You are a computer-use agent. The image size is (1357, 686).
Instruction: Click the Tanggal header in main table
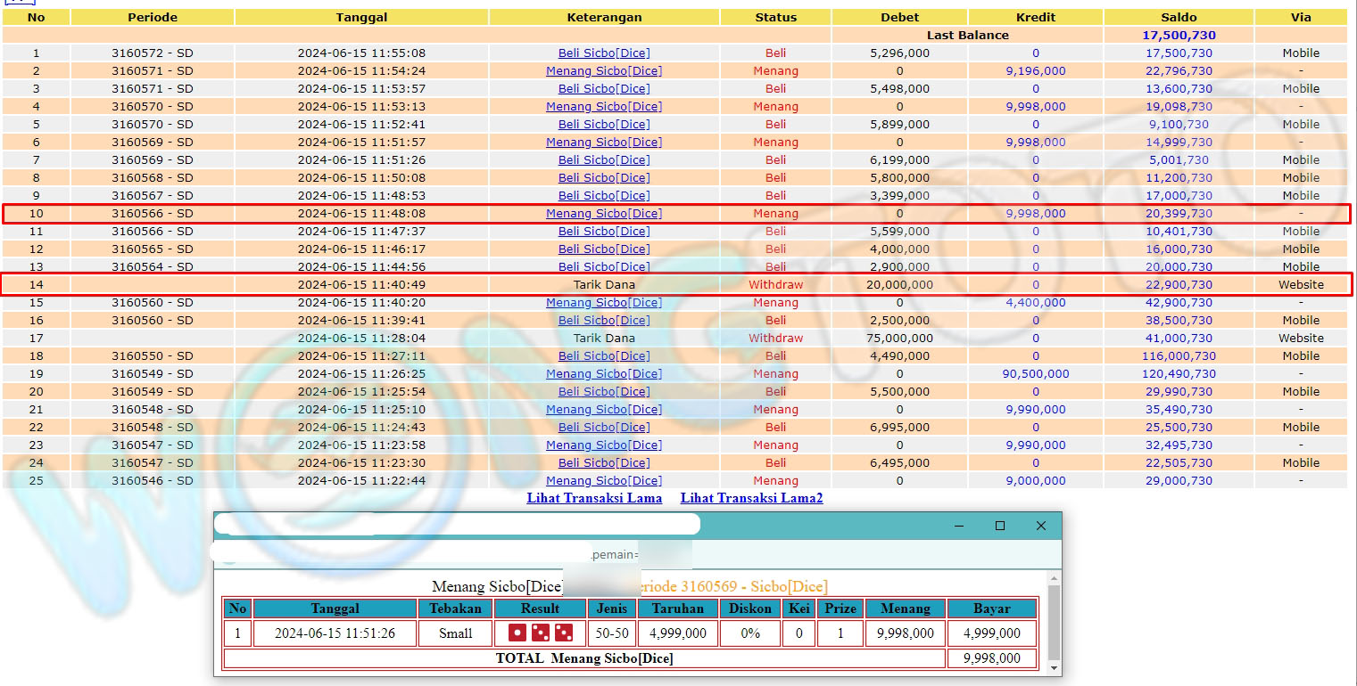pyautogui.click(x=361, y=17)
